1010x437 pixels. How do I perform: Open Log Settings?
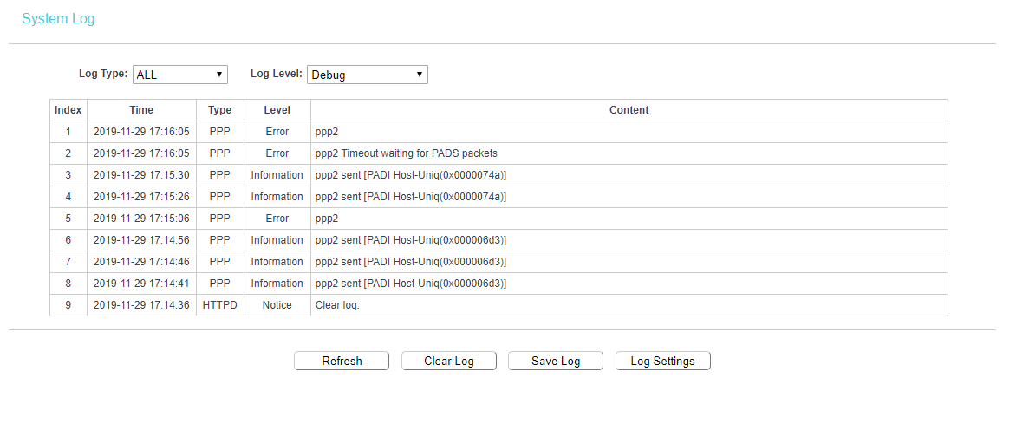click(x=662, y=361)
